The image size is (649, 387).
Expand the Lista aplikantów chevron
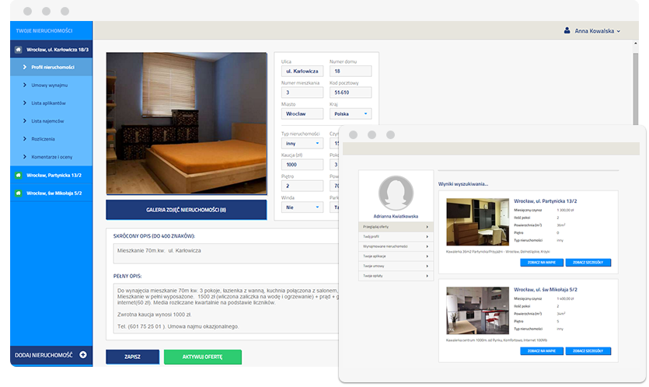click(x=25, y=103)
